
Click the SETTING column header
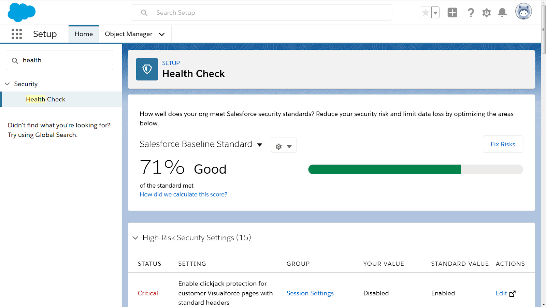pyautogui.click(x=192, y=264)
